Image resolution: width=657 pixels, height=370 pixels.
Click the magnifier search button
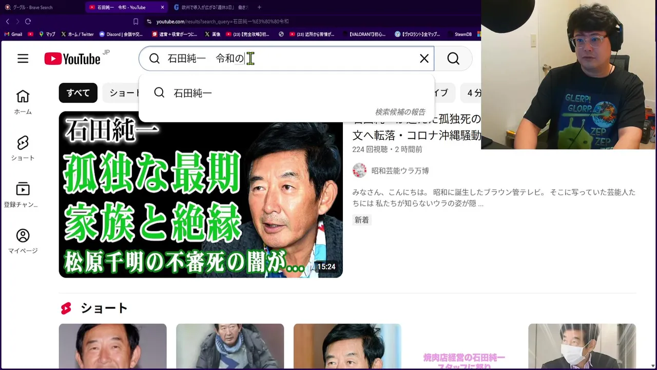pos(453,59)
